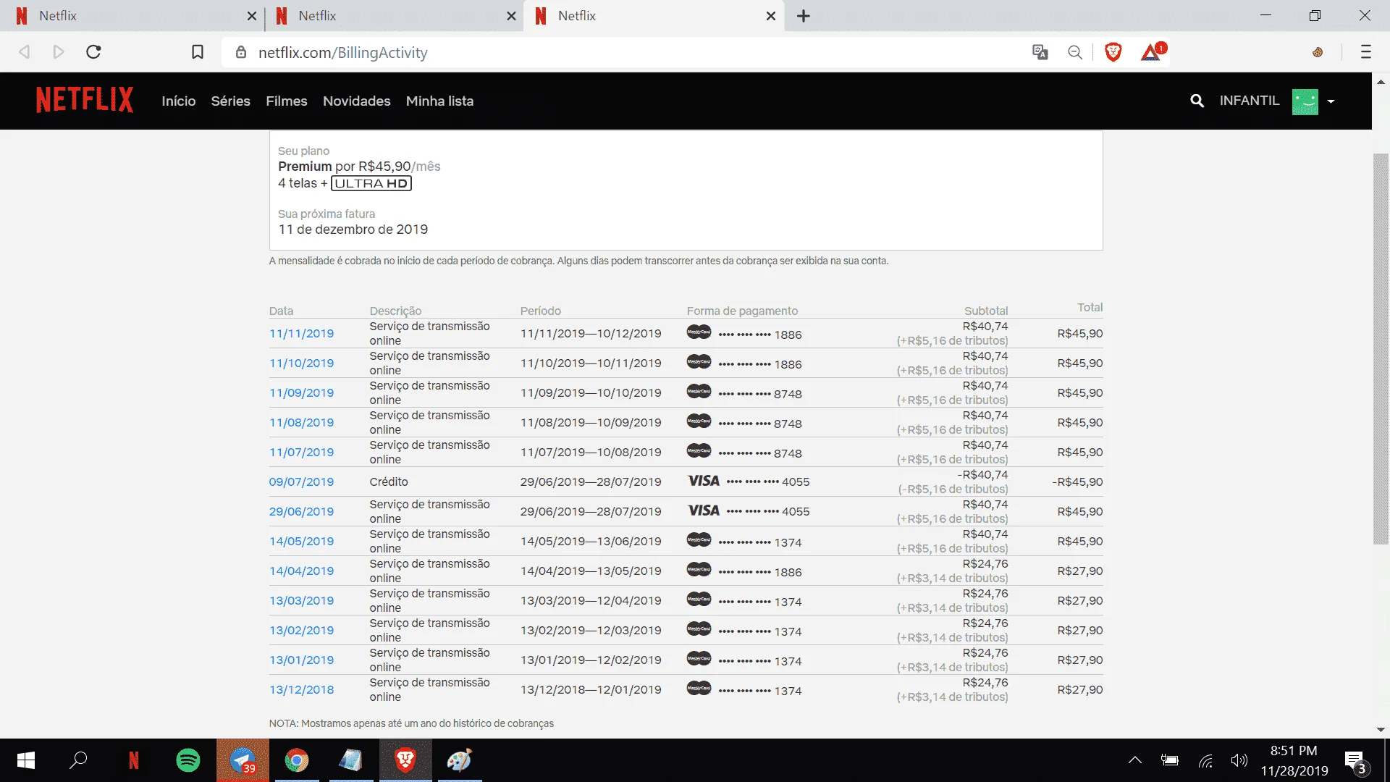Open the credit entry dated 09/07/2019
The width and height of the screenshot is (1390, 782).
301,482
